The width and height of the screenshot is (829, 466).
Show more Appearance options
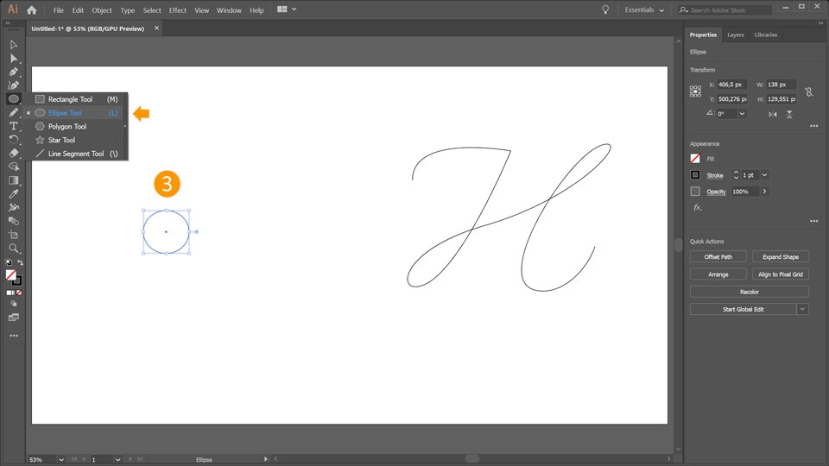(x=813, y=221)
